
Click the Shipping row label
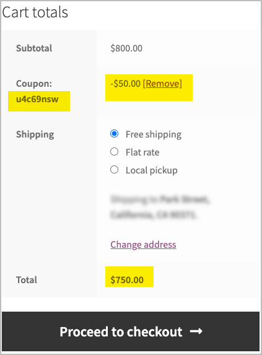(35, 134)
